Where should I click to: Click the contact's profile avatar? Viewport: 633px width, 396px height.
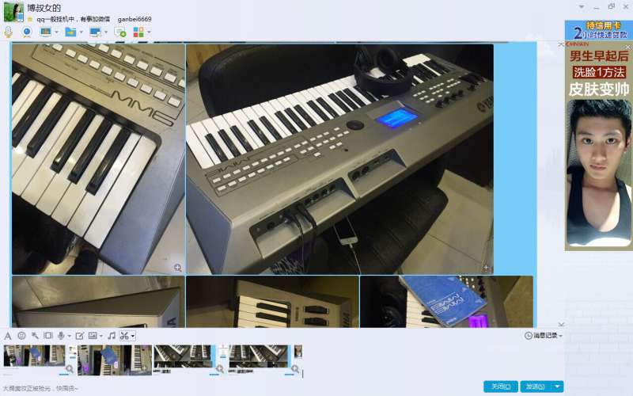(13, 12)
